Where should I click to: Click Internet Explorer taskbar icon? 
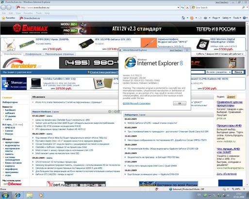coord(17,195)
